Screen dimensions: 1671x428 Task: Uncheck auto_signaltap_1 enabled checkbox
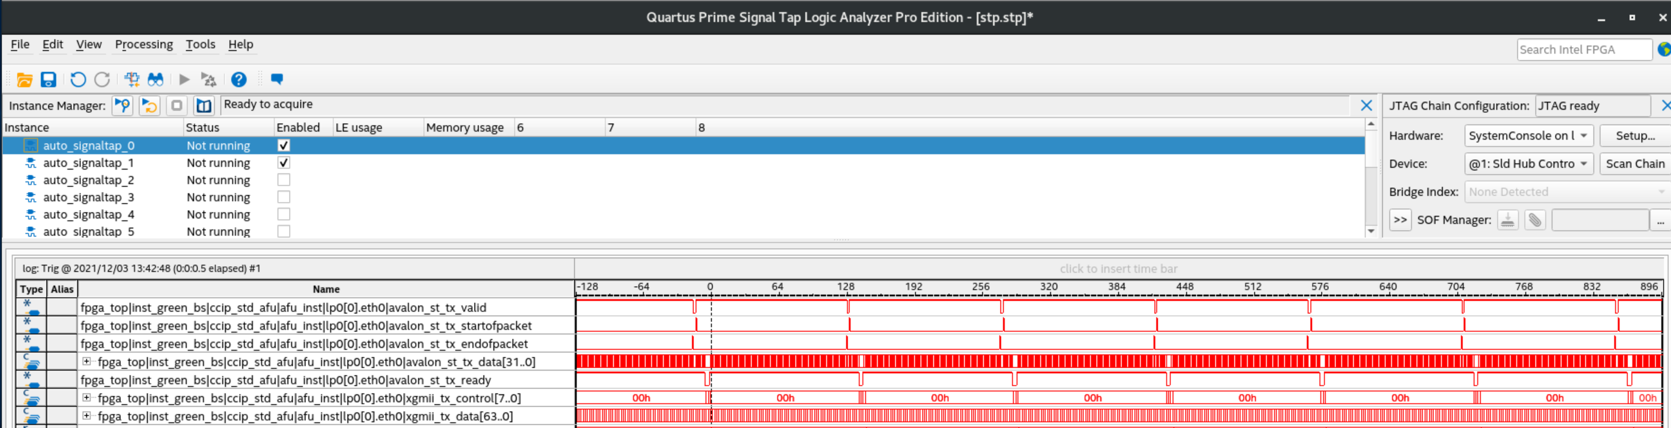pos(284,162)
